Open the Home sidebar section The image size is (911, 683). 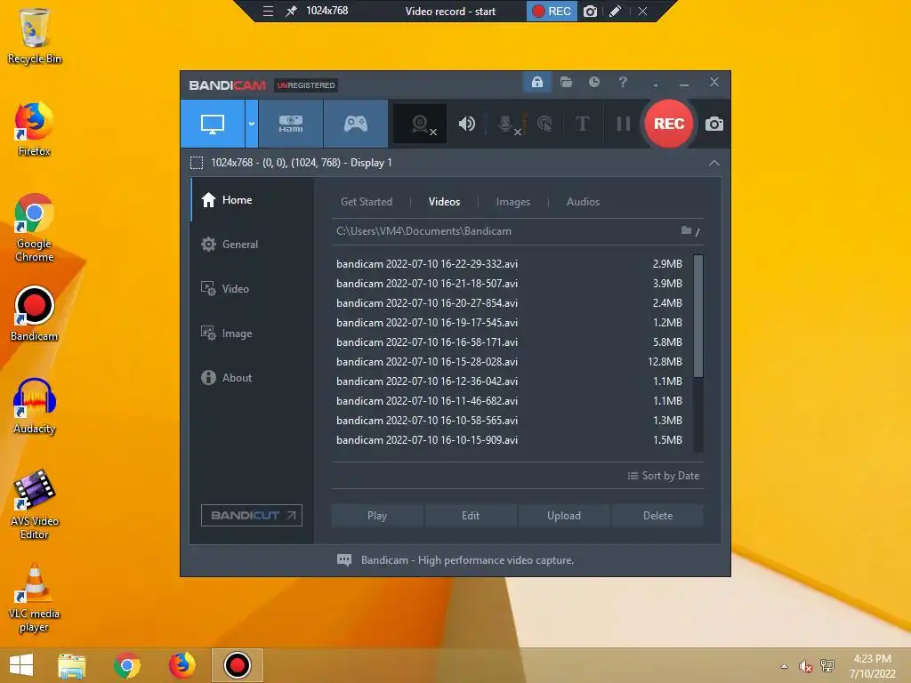point(252,200)
